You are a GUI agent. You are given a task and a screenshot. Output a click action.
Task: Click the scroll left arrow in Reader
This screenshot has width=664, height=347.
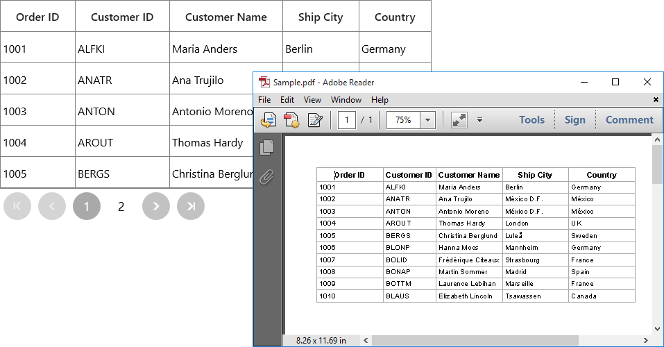point(366,340)
